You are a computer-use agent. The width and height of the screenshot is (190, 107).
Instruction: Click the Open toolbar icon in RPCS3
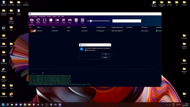point(32,21)
